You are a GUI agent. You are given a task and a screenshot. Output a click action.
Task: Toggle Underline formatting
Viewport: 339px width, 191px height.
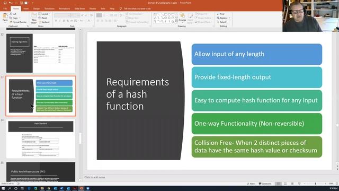pos(64,21)
